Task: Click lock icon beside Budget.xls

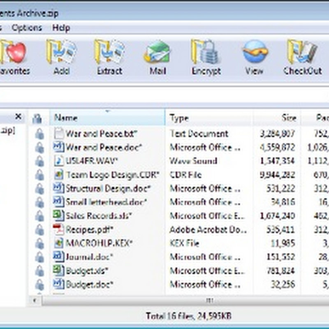Action: point(39,271)
